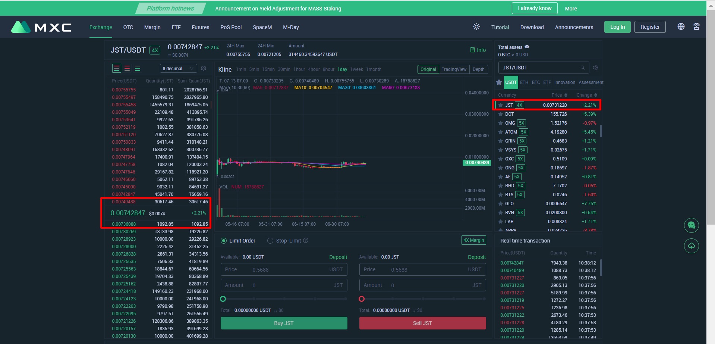Click the Sell JST button
The height and width of the screenshot is (344, 715).
point(422,323)
